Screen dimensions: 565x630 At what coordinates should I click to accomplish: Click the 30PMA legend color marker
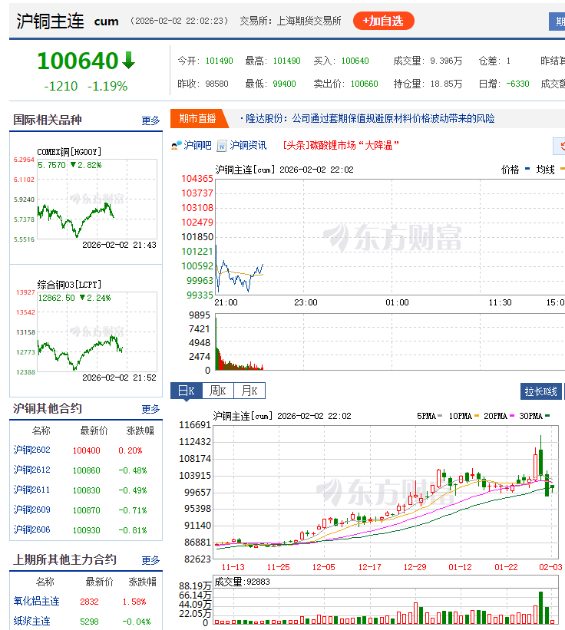coord(547,416)
